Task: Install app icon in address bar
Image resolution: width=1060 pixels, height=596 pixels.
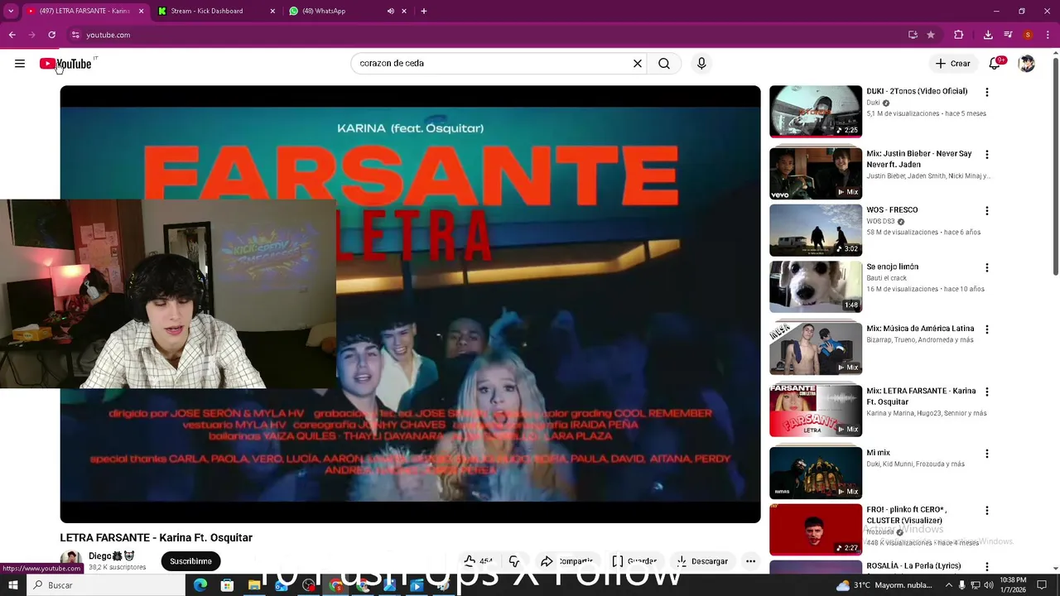Action: pyautogui.click(x=913, y=35)
